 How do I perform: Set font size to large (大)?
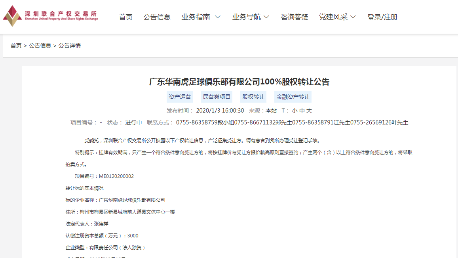[x=309, y=111]
